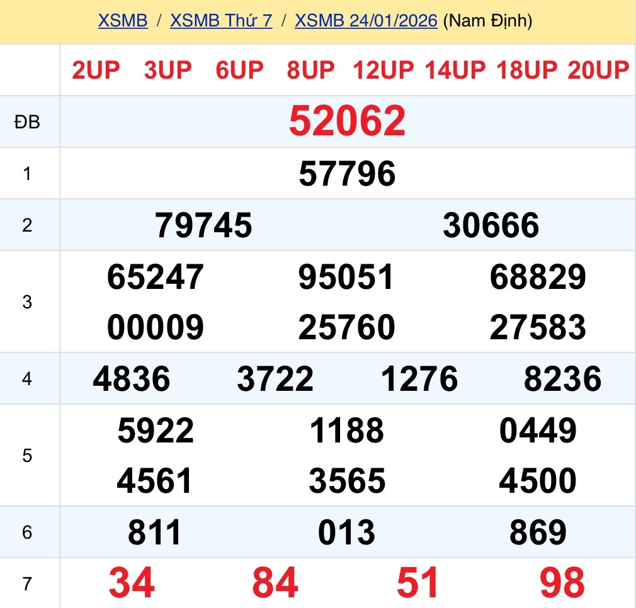Click fifth prize number 1188

(x=347, y=431)
